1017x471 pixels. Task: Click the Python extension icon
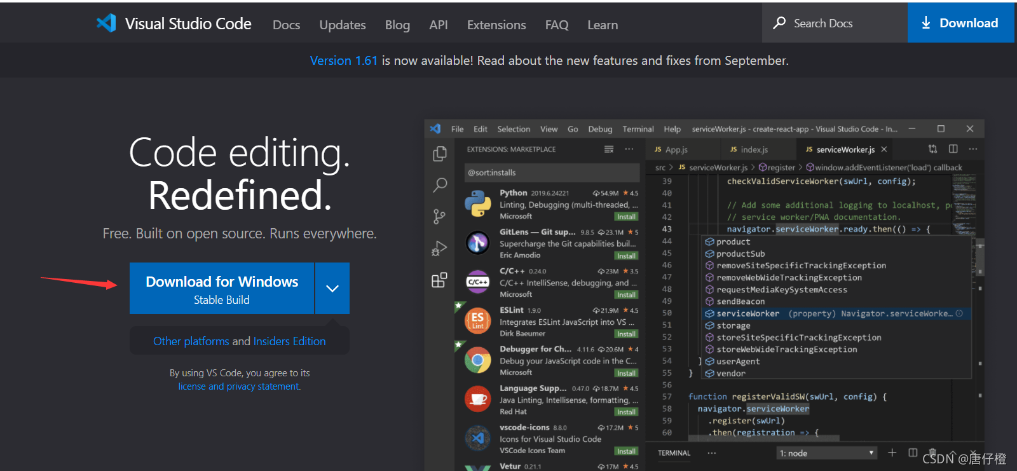477,204
